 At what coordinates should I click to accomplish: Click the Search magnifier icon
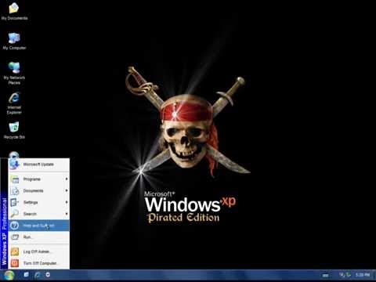tap(14, 214)
